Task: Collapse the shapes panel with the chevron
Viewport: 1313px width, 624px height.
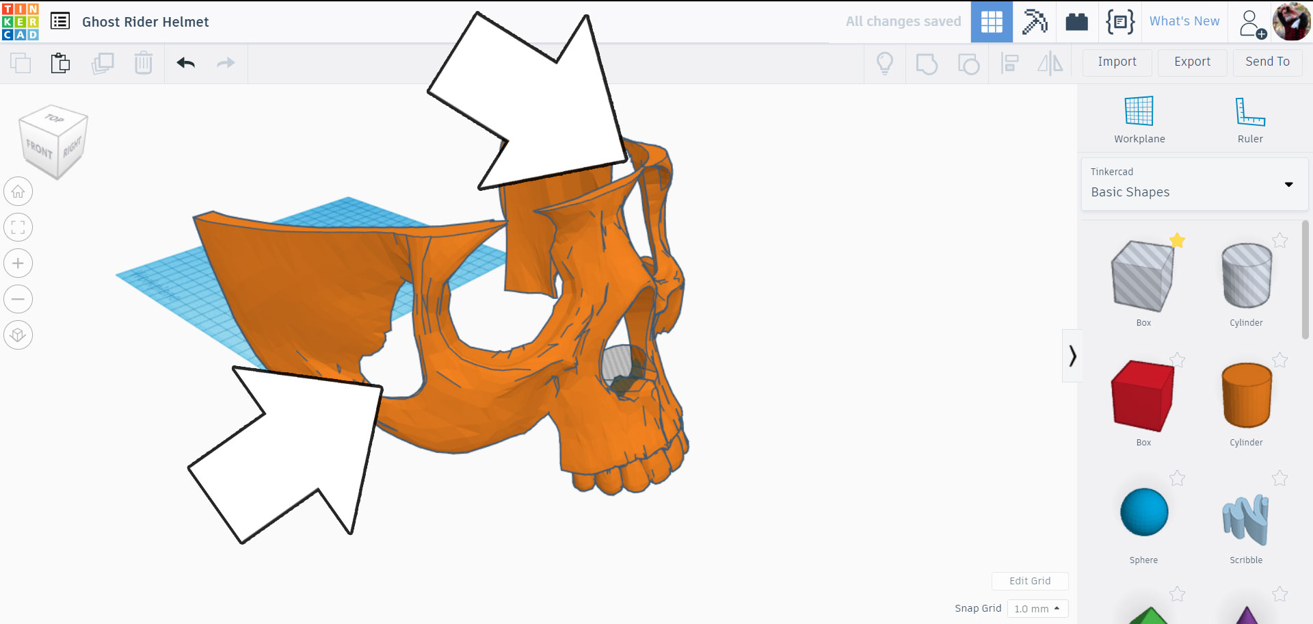Action: [1072, 356]
